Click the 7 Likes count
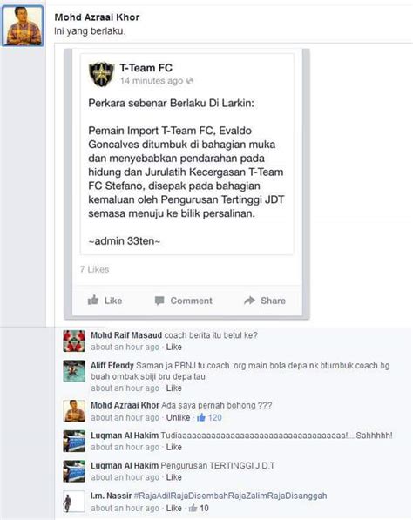Screen dimensions: 413x520 95,269
